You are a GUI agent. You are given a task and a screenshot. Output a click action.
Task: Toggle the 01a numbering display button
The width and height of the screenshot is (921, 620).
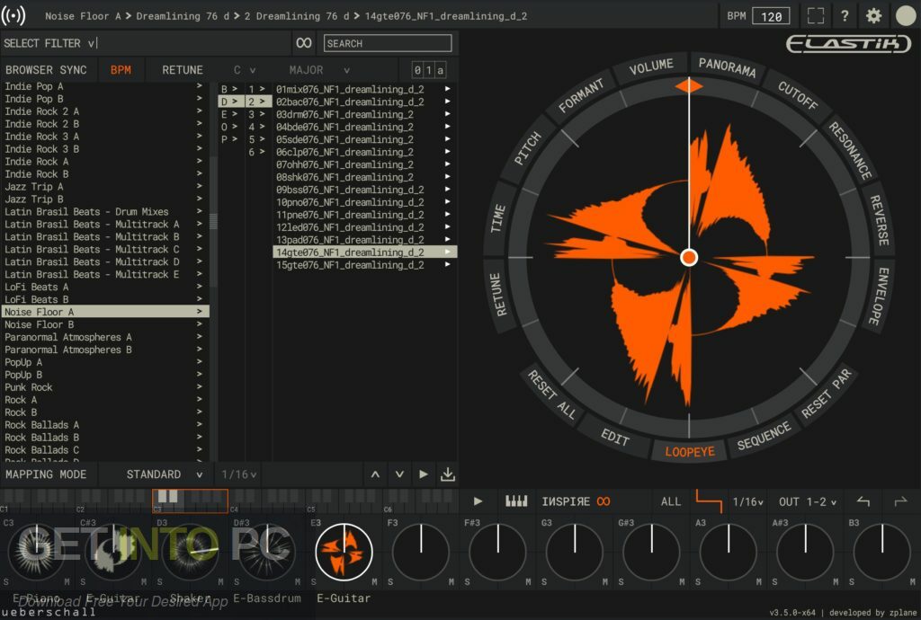tap(428, 70)
